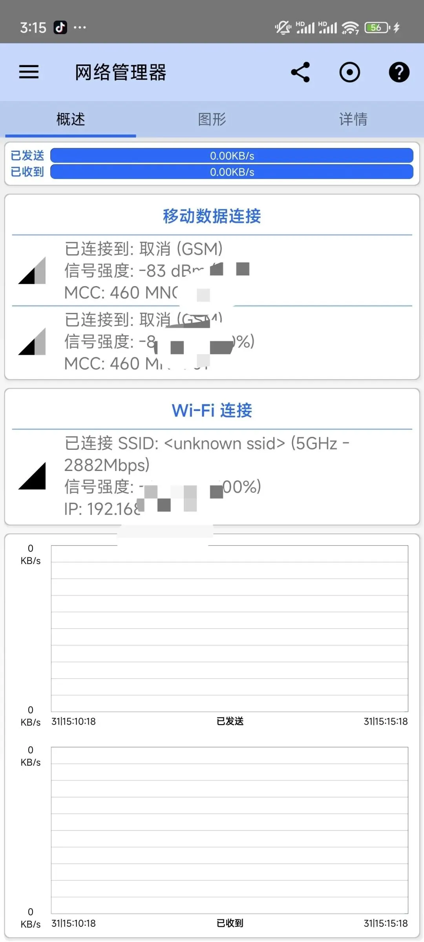The width and height of the screenshot is (424, 942).
Task: Open the 移动数据连接 section header
Action: click(x=212, y=216)
